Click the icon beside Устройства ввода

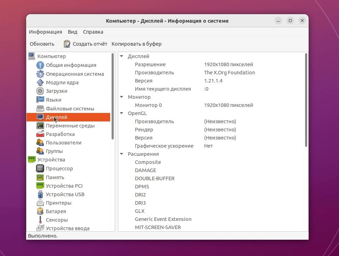pos(40,228)
